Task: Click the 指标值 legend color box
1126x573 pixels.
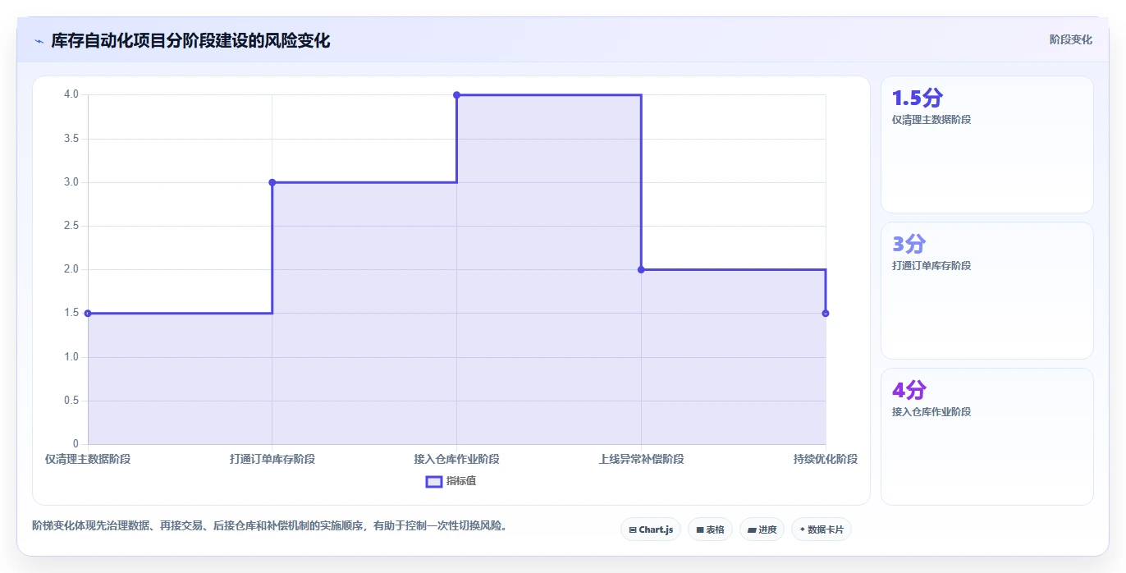Action: tap(434, 481)
